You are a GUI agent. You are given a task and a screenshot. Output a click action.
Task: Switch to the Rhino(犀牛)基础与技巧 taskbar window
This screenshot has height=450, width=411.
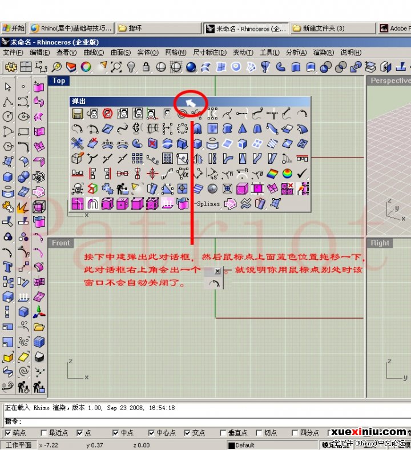[x=71, y=28]
